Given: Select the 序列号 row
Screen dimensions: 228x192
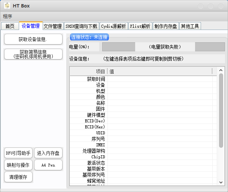Looking at the screenshot, I should click(x=143, y=139).
